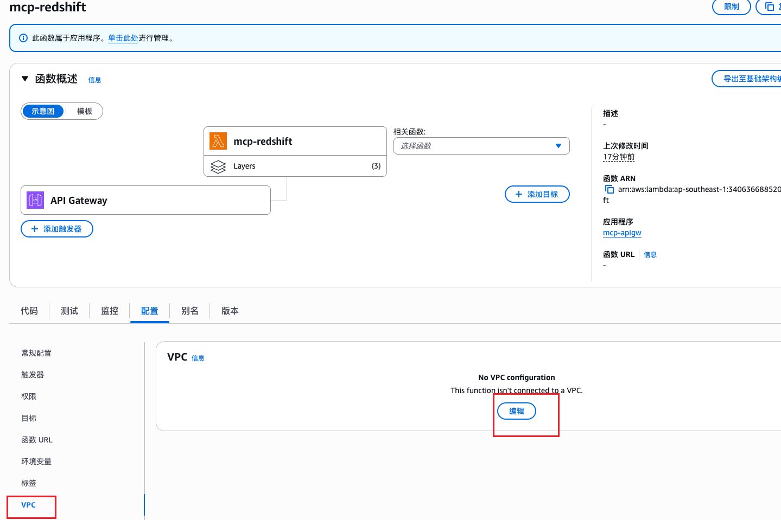Click 信息 link next to 函数 URL
The image size is (781, 520).
650,254
